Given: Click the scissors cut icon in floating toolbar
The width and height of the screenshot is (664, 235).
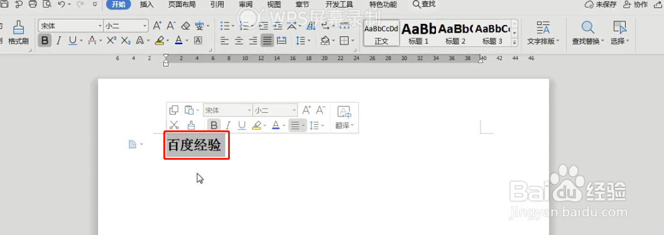Looking at the screenshot, I should 174,125.
